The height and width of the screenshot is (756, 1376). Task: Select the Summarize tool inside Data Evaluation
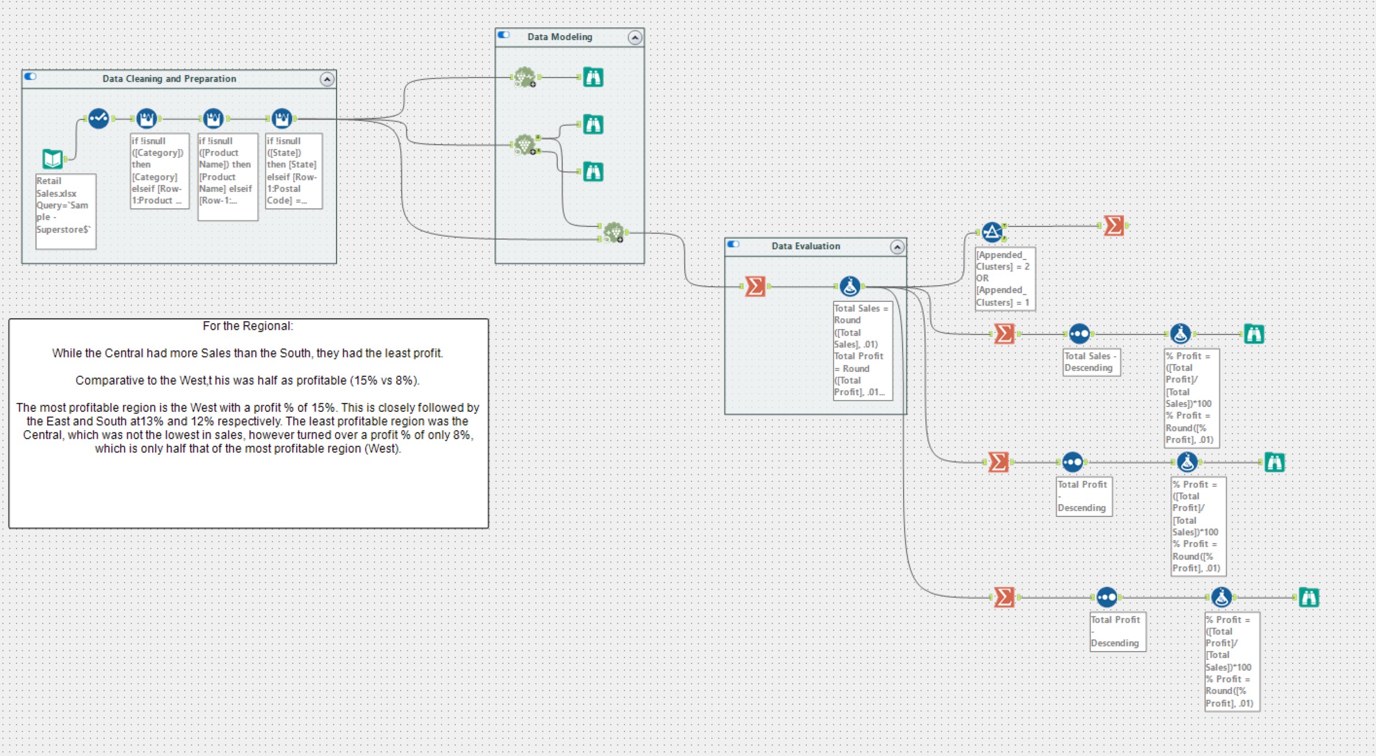pyautogui.click(x=755, y=287)
